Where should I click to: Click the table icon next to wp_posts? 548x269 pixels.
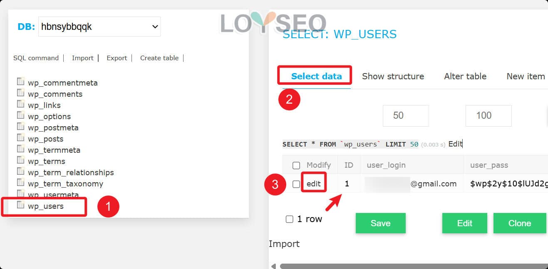pyautogui.click(x=21, y=137)
